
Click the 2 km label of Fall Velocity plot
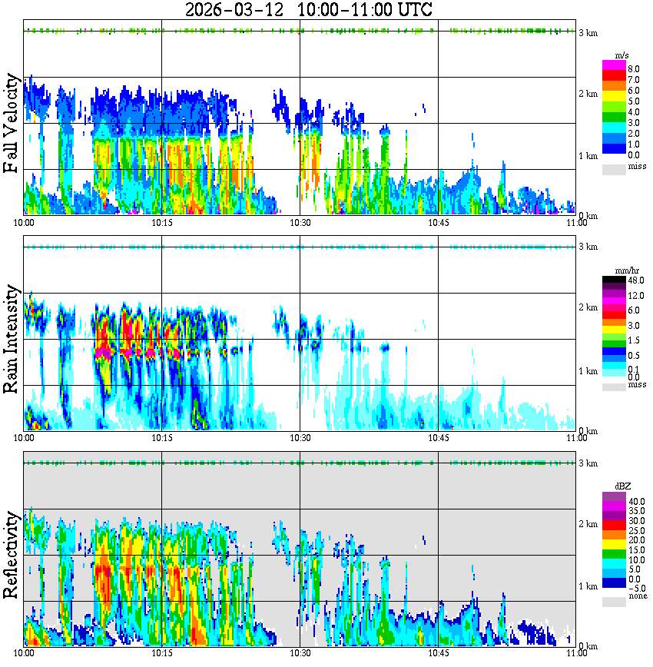coord(588,94)
